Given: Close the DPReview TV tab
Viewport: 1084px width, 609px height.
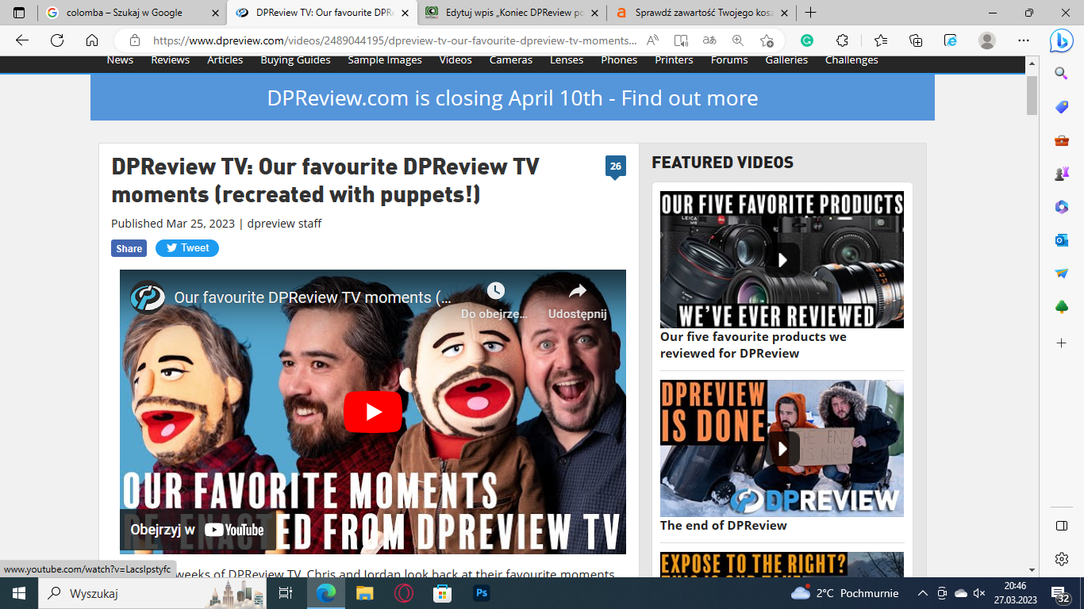Looking at the screenshot, I should pos(405,13).
